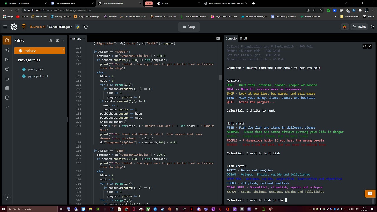This screenshot has width=377, height=212.
Task: Clear the console with the X icon
Action: 370,46
